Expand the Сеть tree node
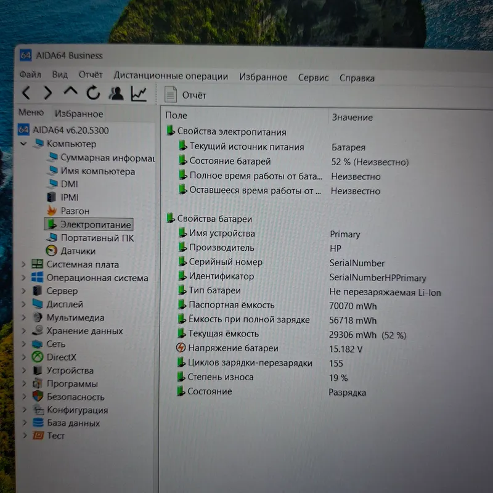 (x=24, y=344)
